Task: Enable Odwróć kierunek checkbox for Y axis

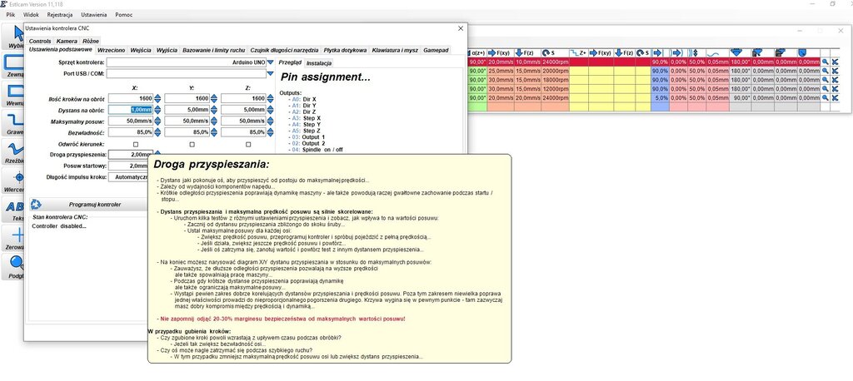Action: click(192, 144)
